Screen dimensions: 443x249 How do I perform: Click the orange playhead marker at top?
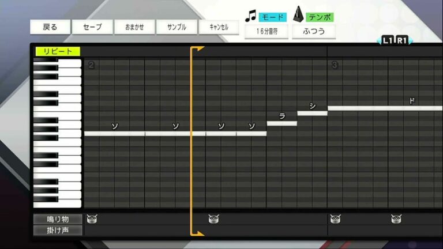196,50
